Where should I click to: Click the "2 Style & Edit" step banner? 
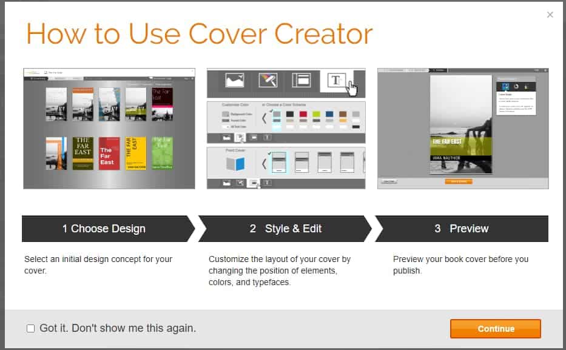[285, 229]
